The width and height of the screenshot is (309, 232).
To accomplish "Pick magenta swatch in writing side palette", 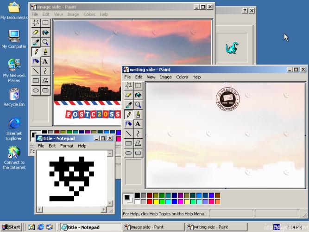I will tap(181, 201).
